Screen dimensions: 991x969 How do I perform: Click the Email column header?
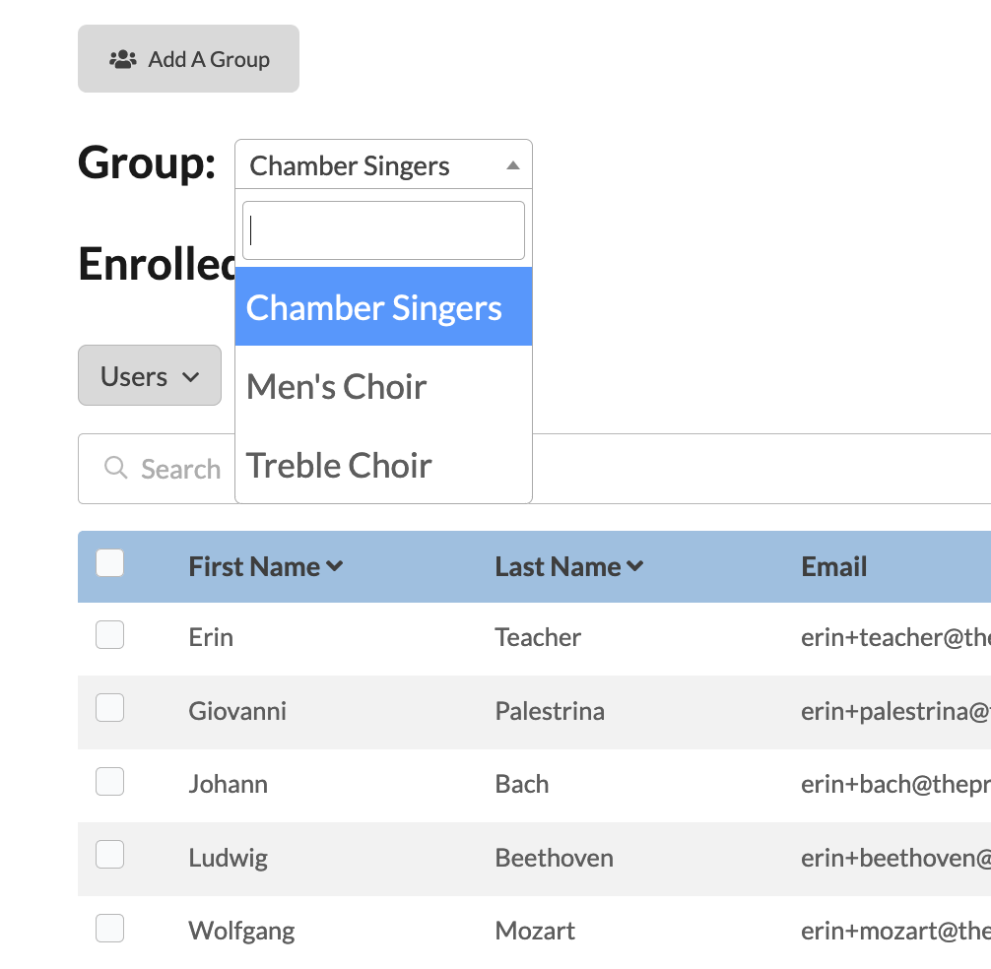coord(833,566)
